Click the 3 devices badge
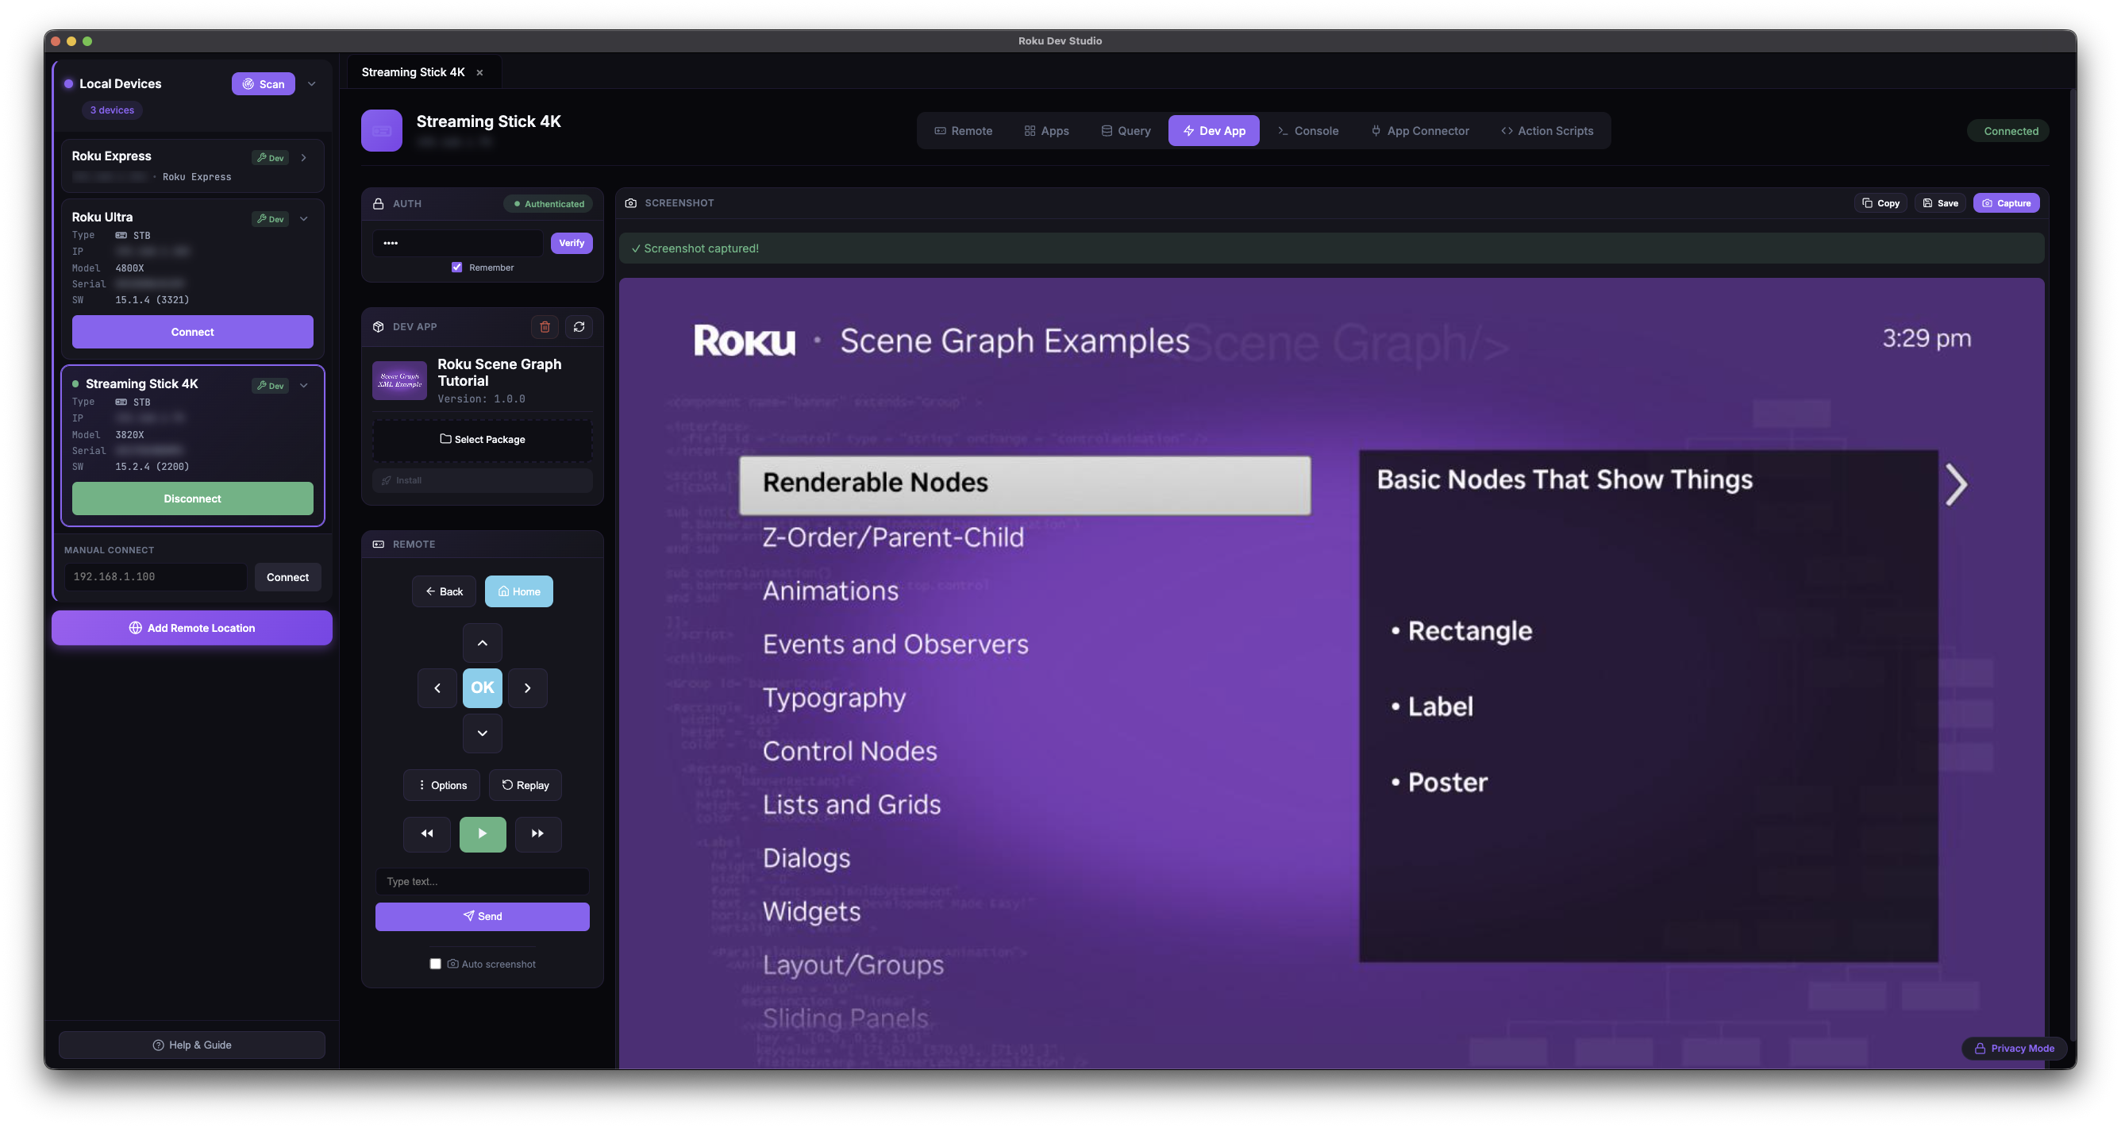Image resolution: width=2121 pixels, height=1128 pixels. tap(112, 110)
